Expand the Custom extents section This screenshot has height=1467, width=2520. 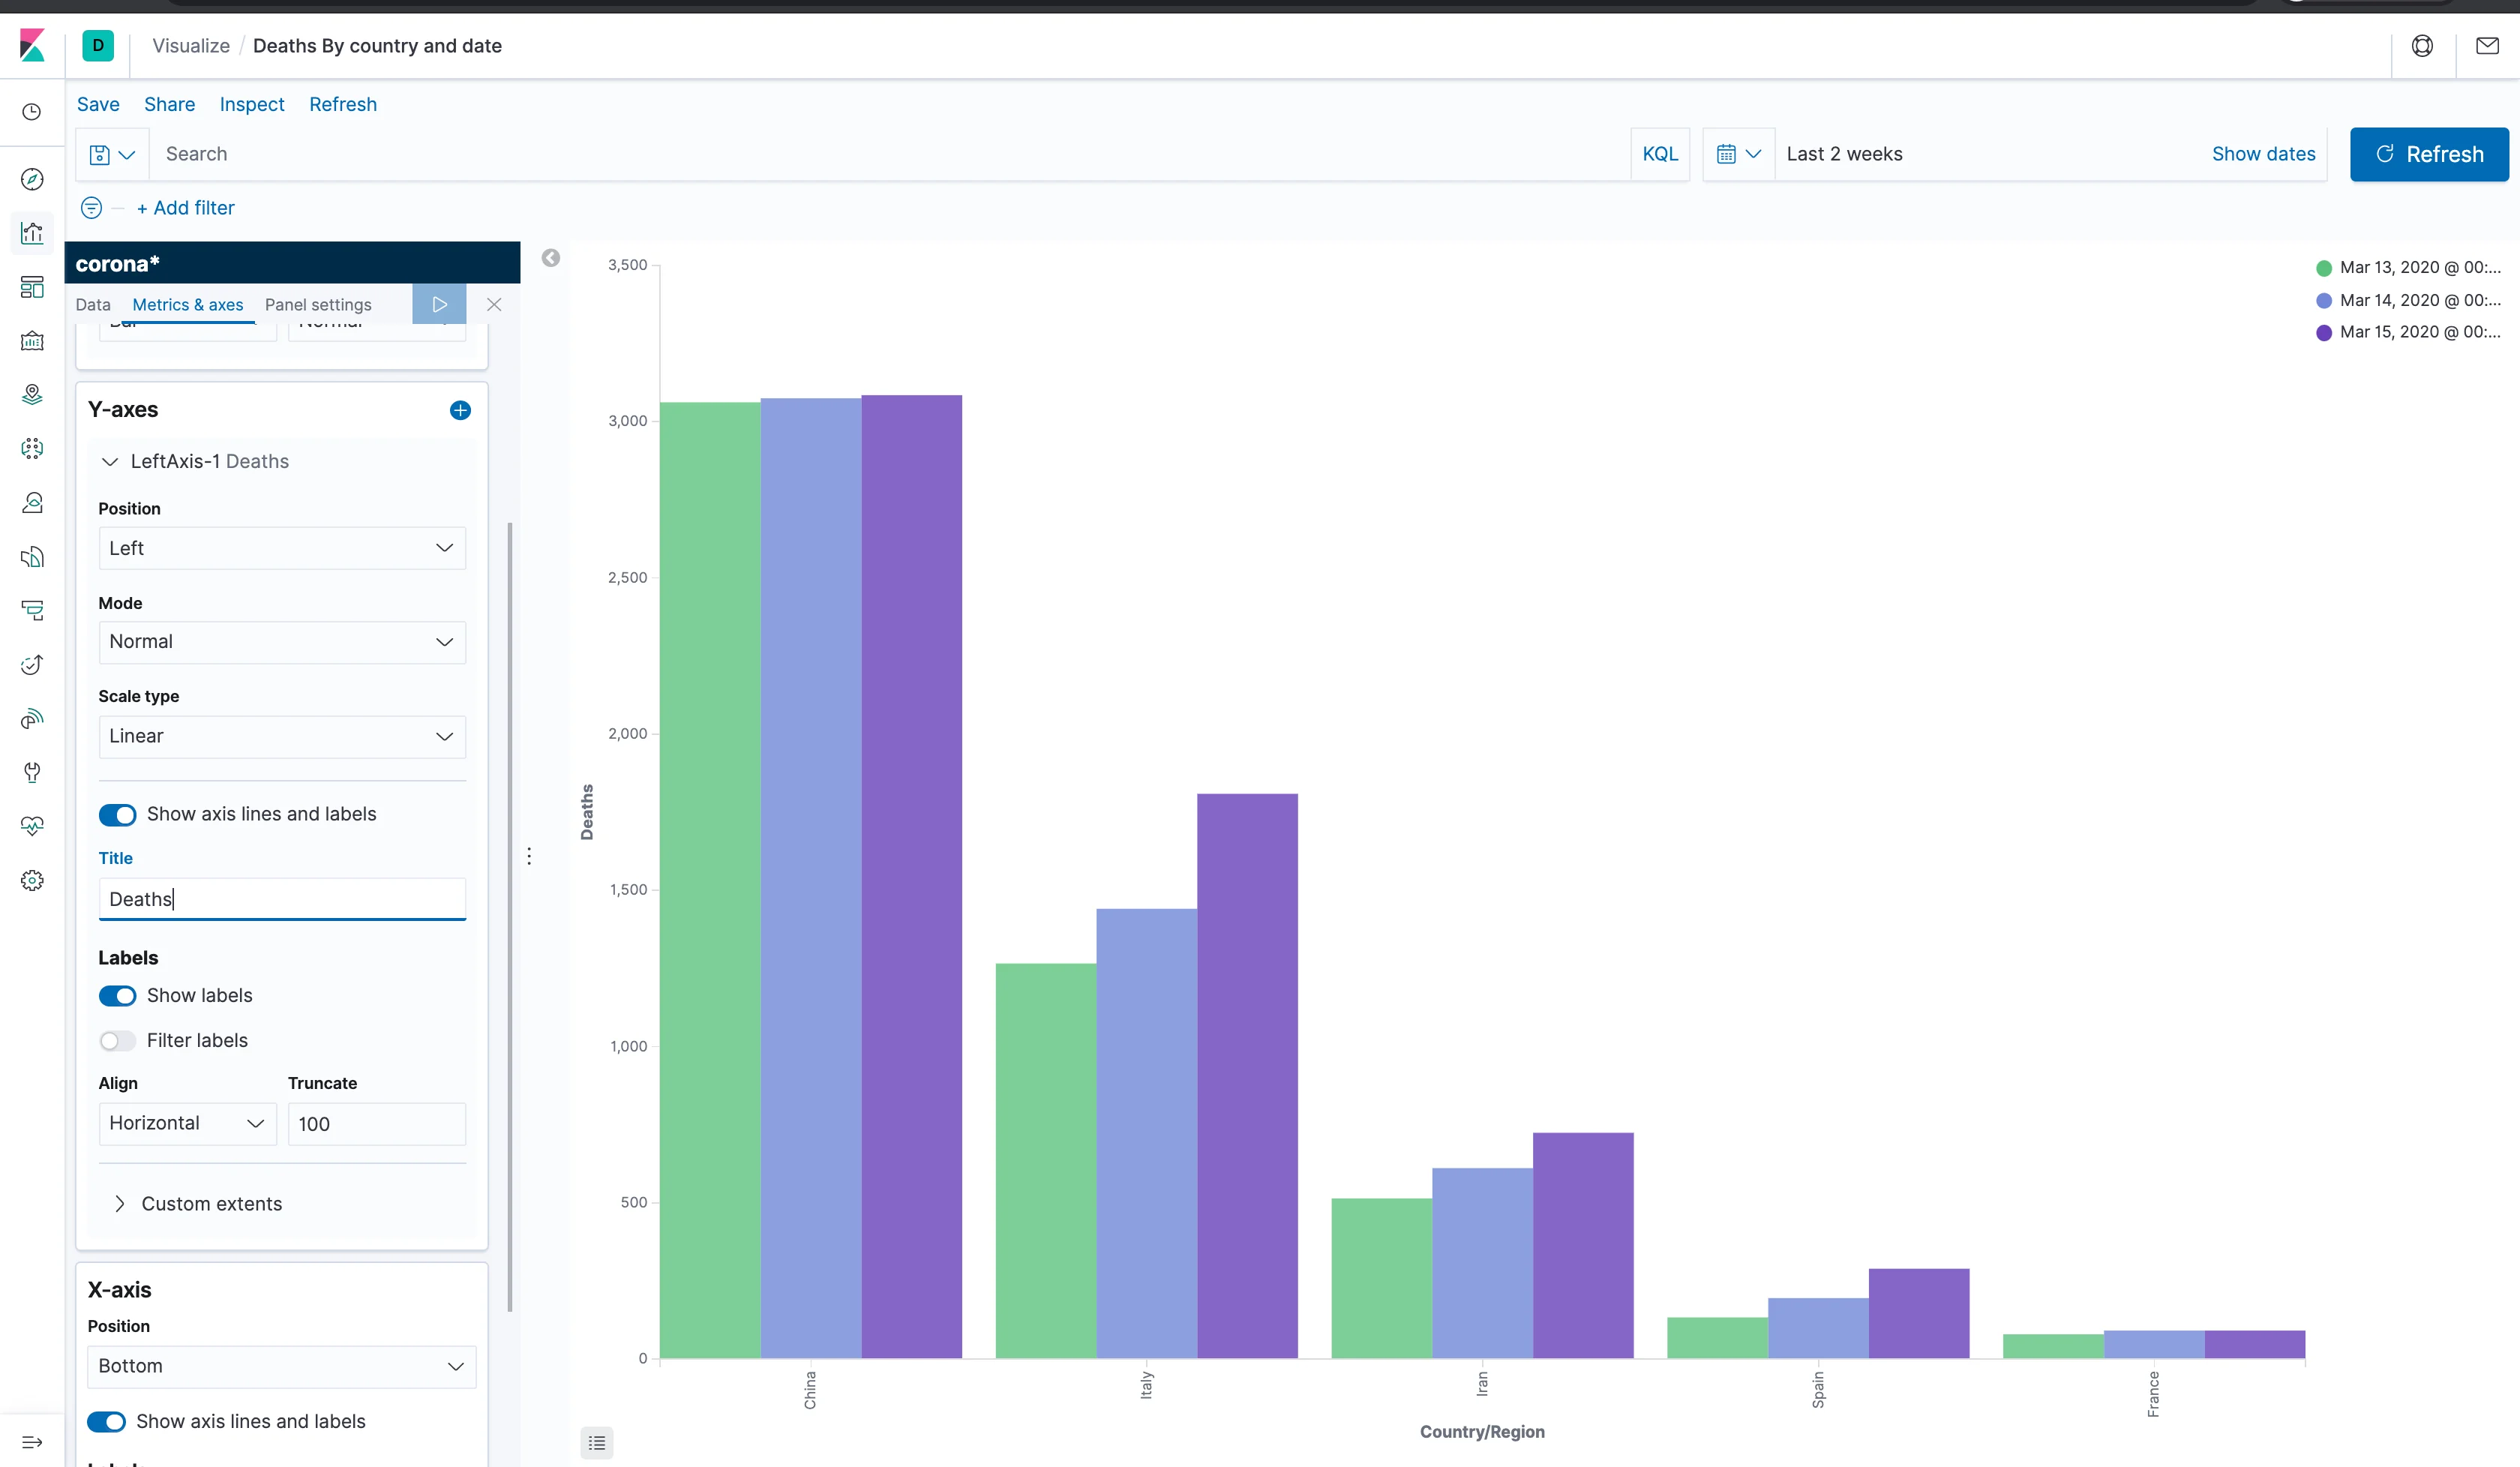pos(211,1203)
